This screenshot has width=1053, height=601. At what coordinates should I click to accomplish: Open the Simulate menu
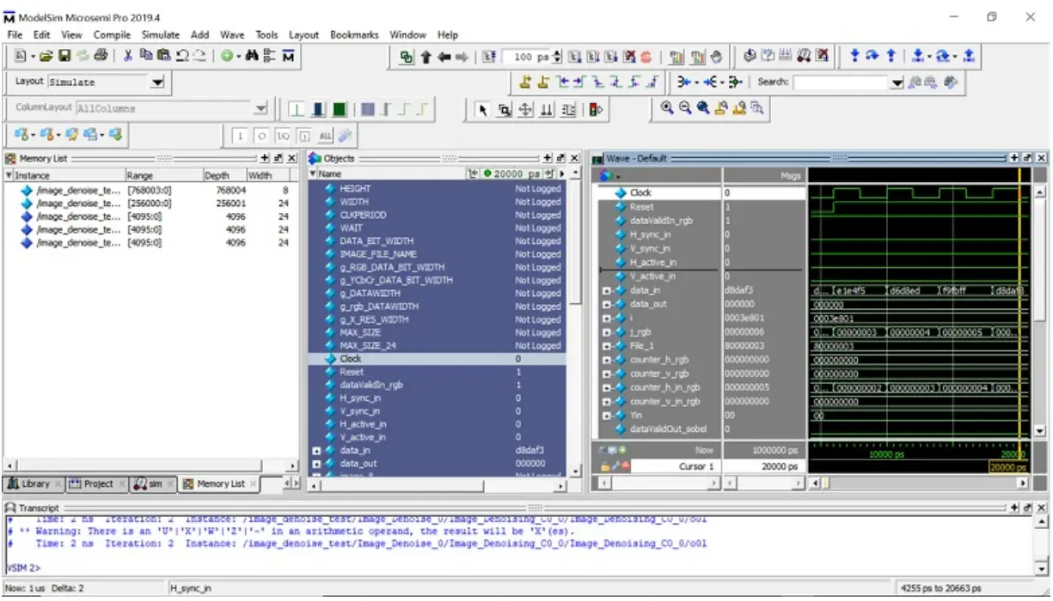pyautogui.click(x=160, y=35)
